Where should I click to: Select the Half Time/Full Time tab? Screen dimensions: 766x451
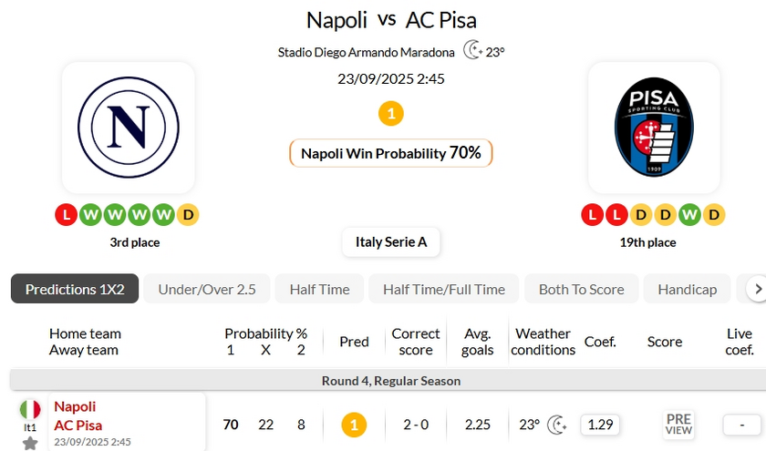pyautogui.click(x=443, y=289)
